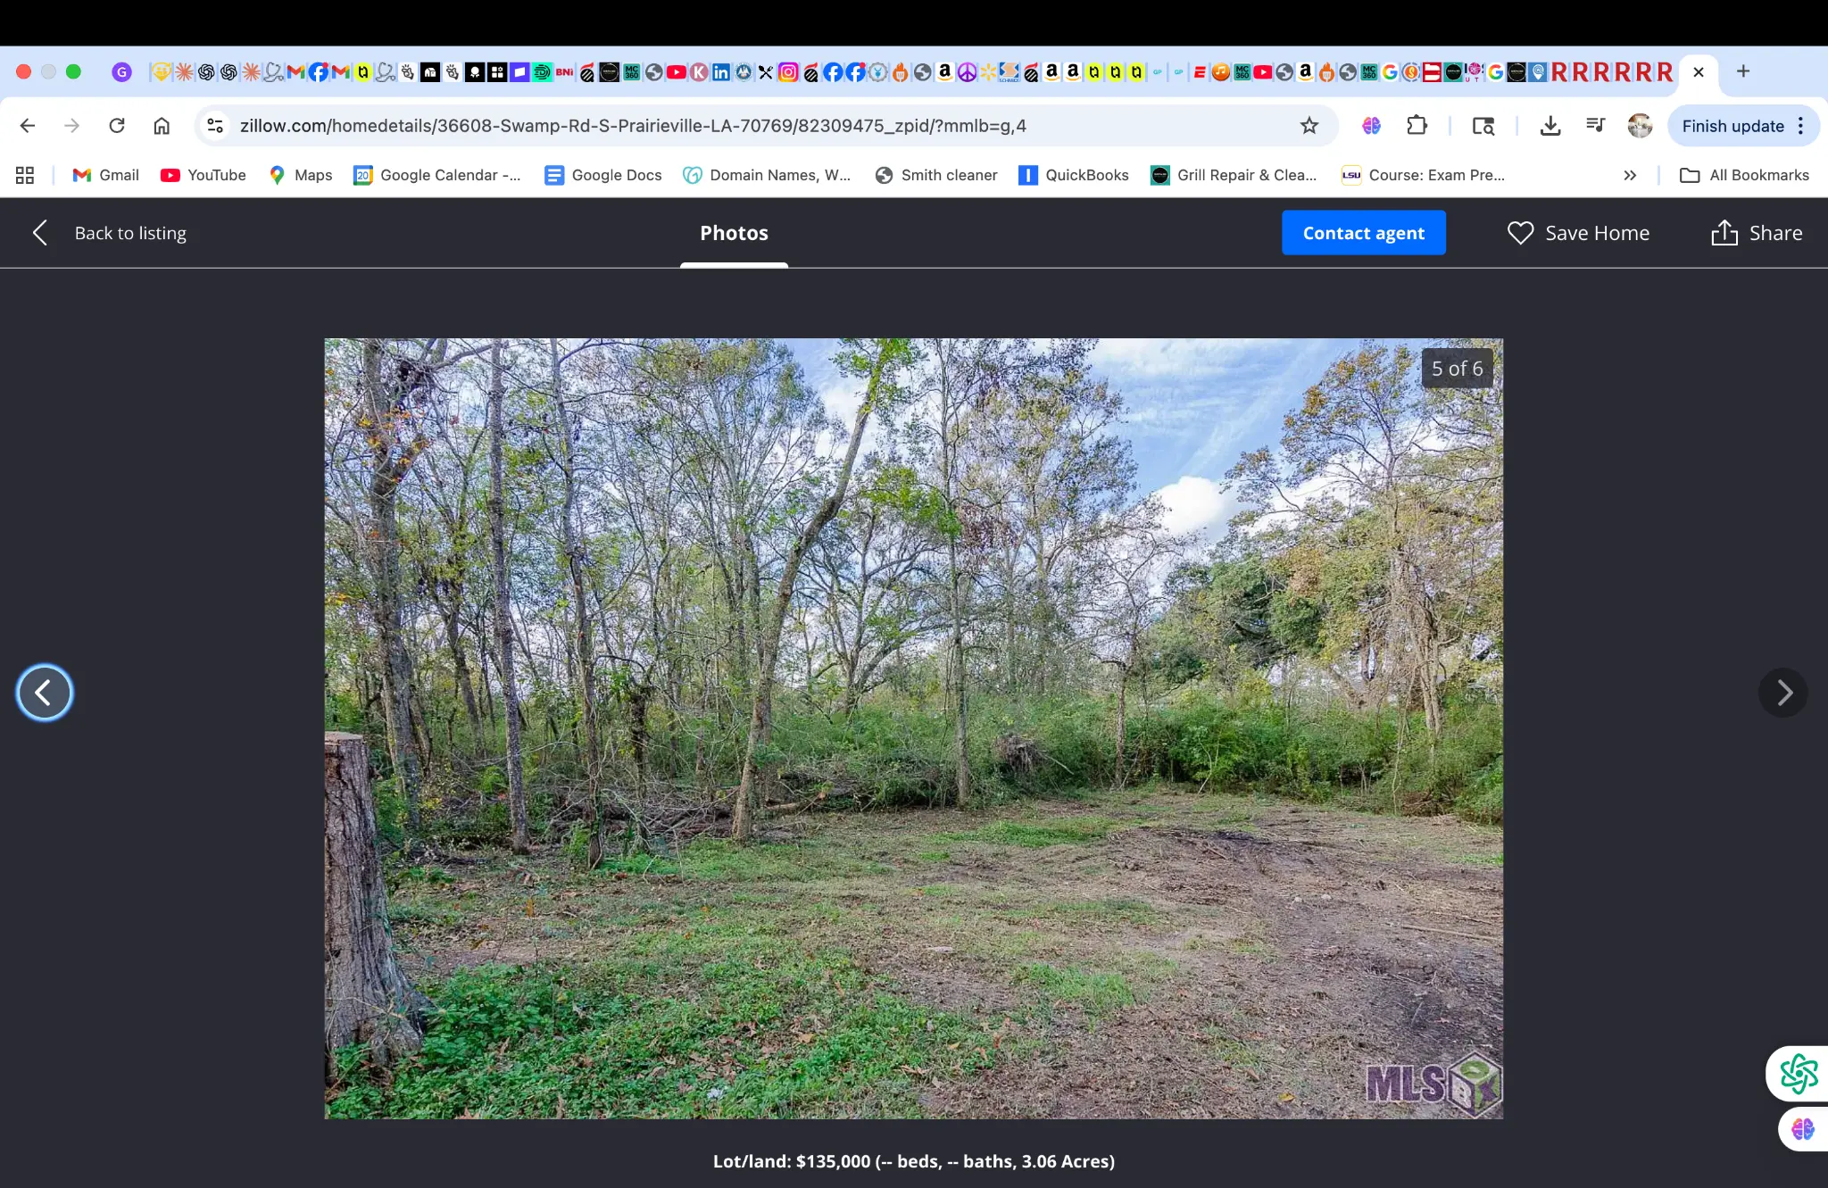The height and width of the screenshot is (1188, 1828).
Task: Open site information icon in the address bar
Action: pyautogui.click(x=214, y=126)
